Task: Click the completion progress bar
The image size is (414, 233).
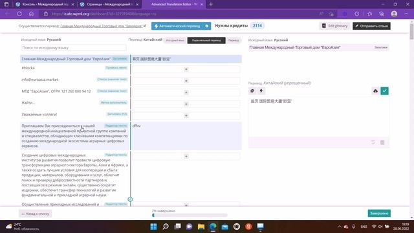Action: tap(190, 216)
